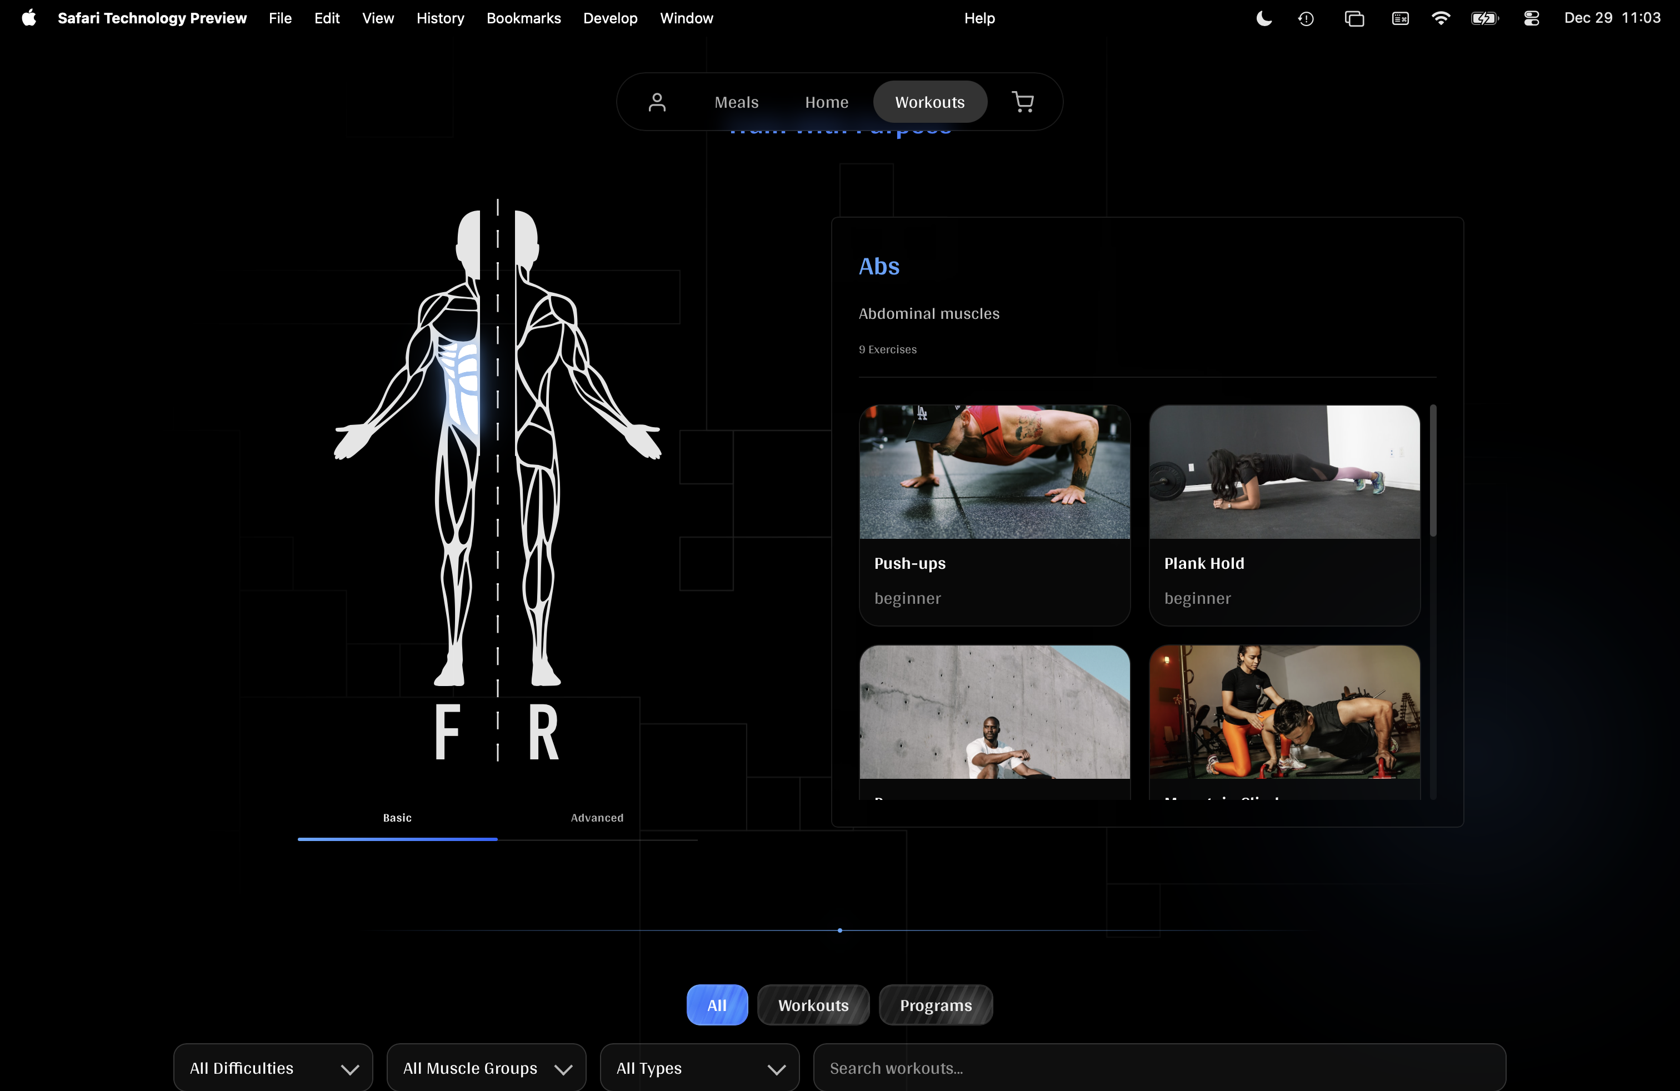
Task: Open the user profile icon
Action: point(657,102)
